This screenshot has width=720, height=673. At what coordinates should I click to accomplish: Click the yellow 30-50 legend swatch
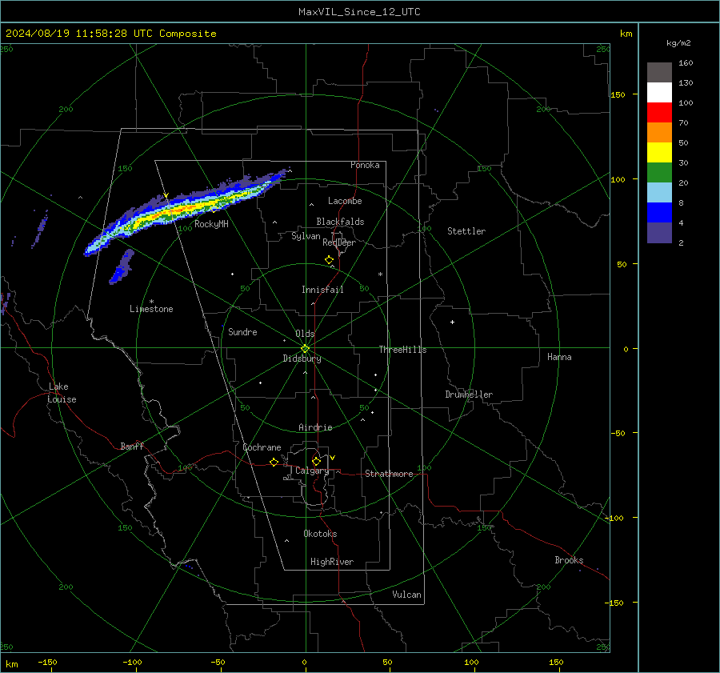[659, 153]
